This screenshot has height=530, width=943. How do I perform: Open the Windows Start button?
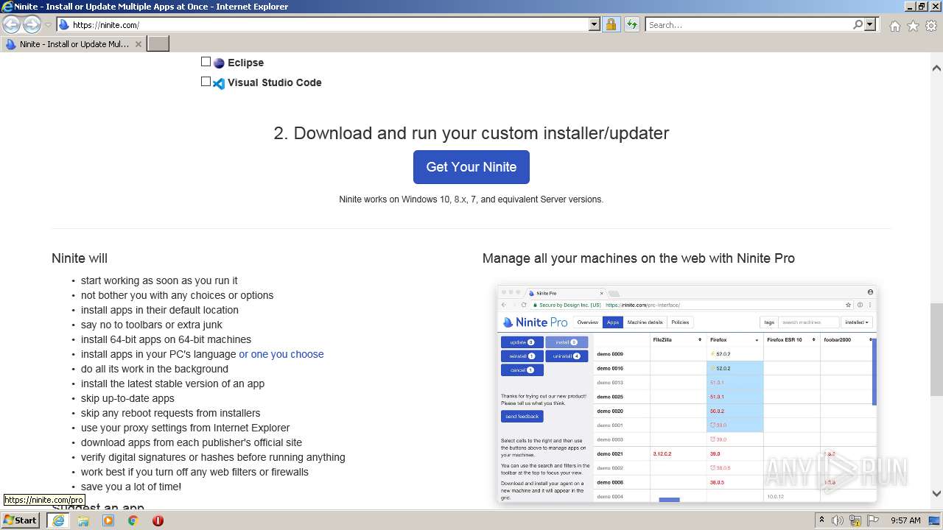[21, 520]
